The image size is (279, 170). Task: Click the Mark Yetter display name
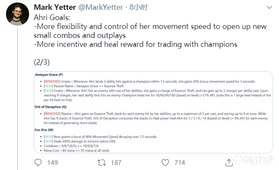55,7
